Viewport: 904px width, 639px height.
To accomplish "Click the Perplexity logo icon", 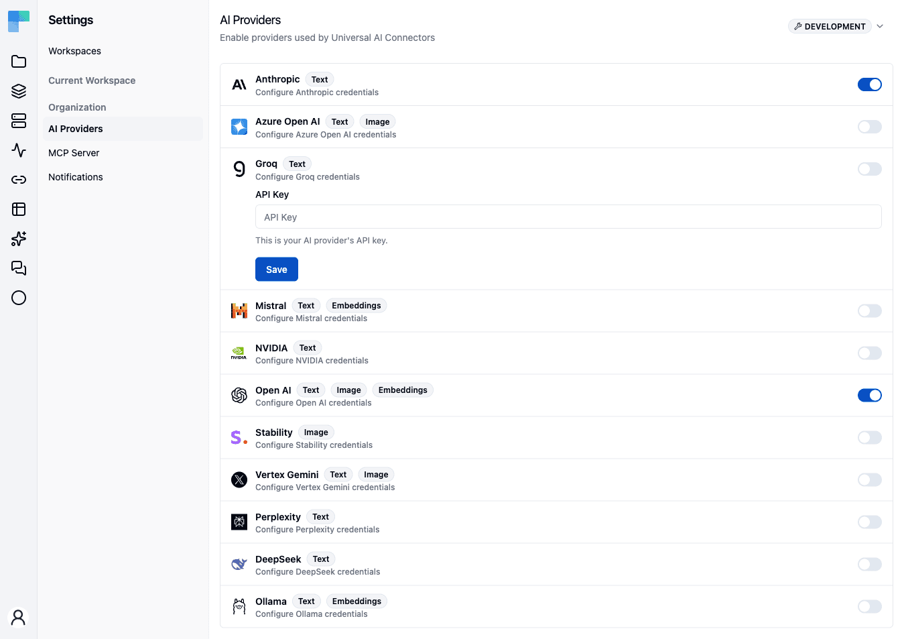I will [x=239, y=522].
